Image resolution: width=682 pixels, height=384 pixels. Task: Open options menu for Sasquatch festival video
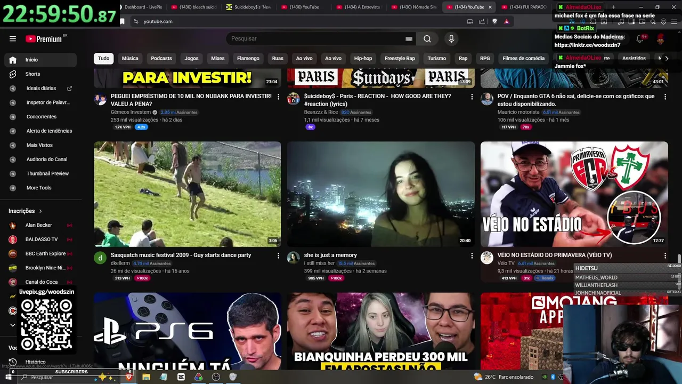click(278, 255)
